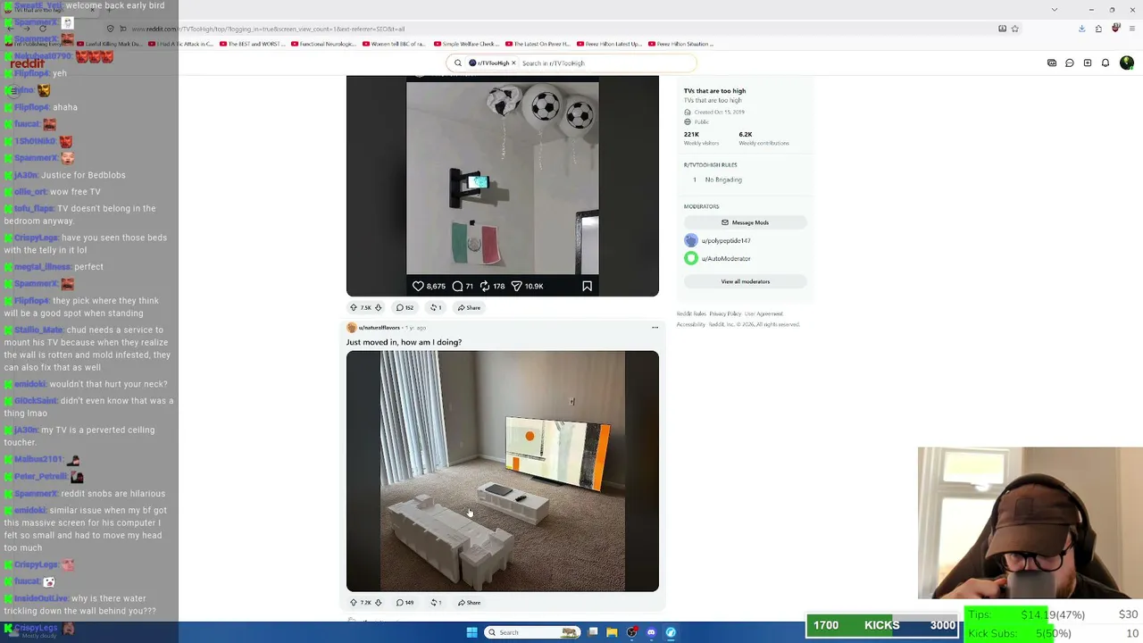Open awards button on the 'Just moved in' post
The image size is (1143, 643).
tap(436, 603)
